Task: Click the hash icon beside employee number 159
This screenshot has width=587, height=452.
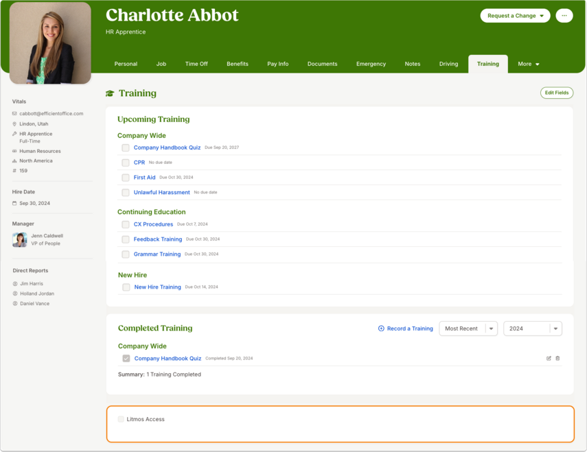Action: [14, 171]
